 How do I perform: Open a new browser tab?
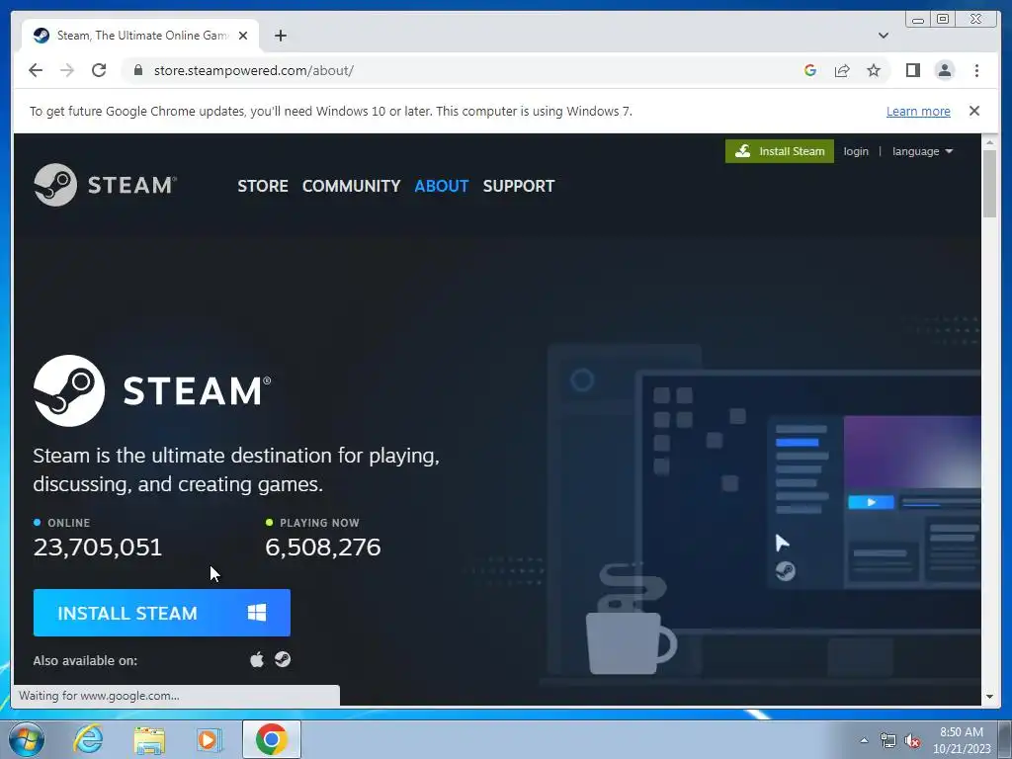click(x=280, y=36)
